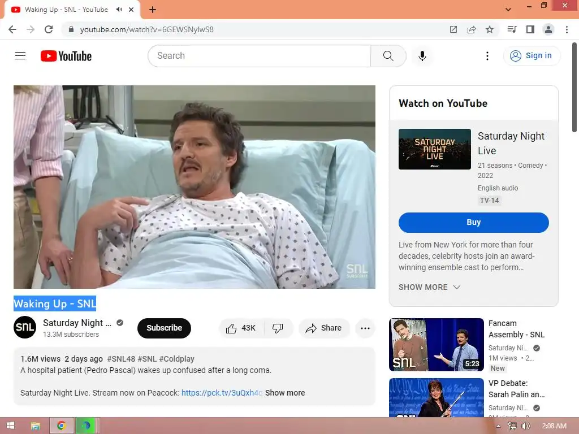The image size is (579, 434).
Task: Click the #SNL hashtag
Action: pyautogui.click(x=147, y=359)
